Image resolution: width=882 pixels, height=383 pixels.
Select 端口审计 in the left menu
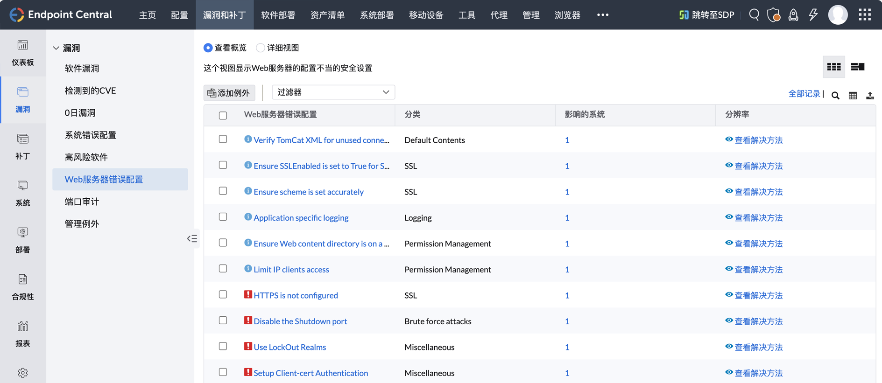tap(82, 202)
